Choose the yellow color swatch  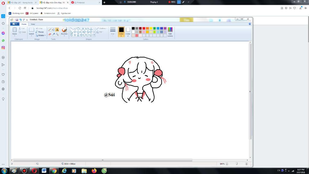(x=151, y=28)
